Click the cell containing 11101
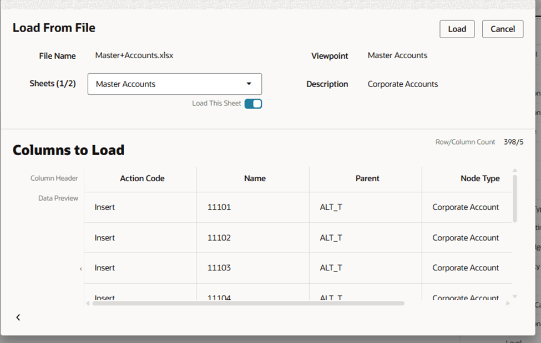 219,207
